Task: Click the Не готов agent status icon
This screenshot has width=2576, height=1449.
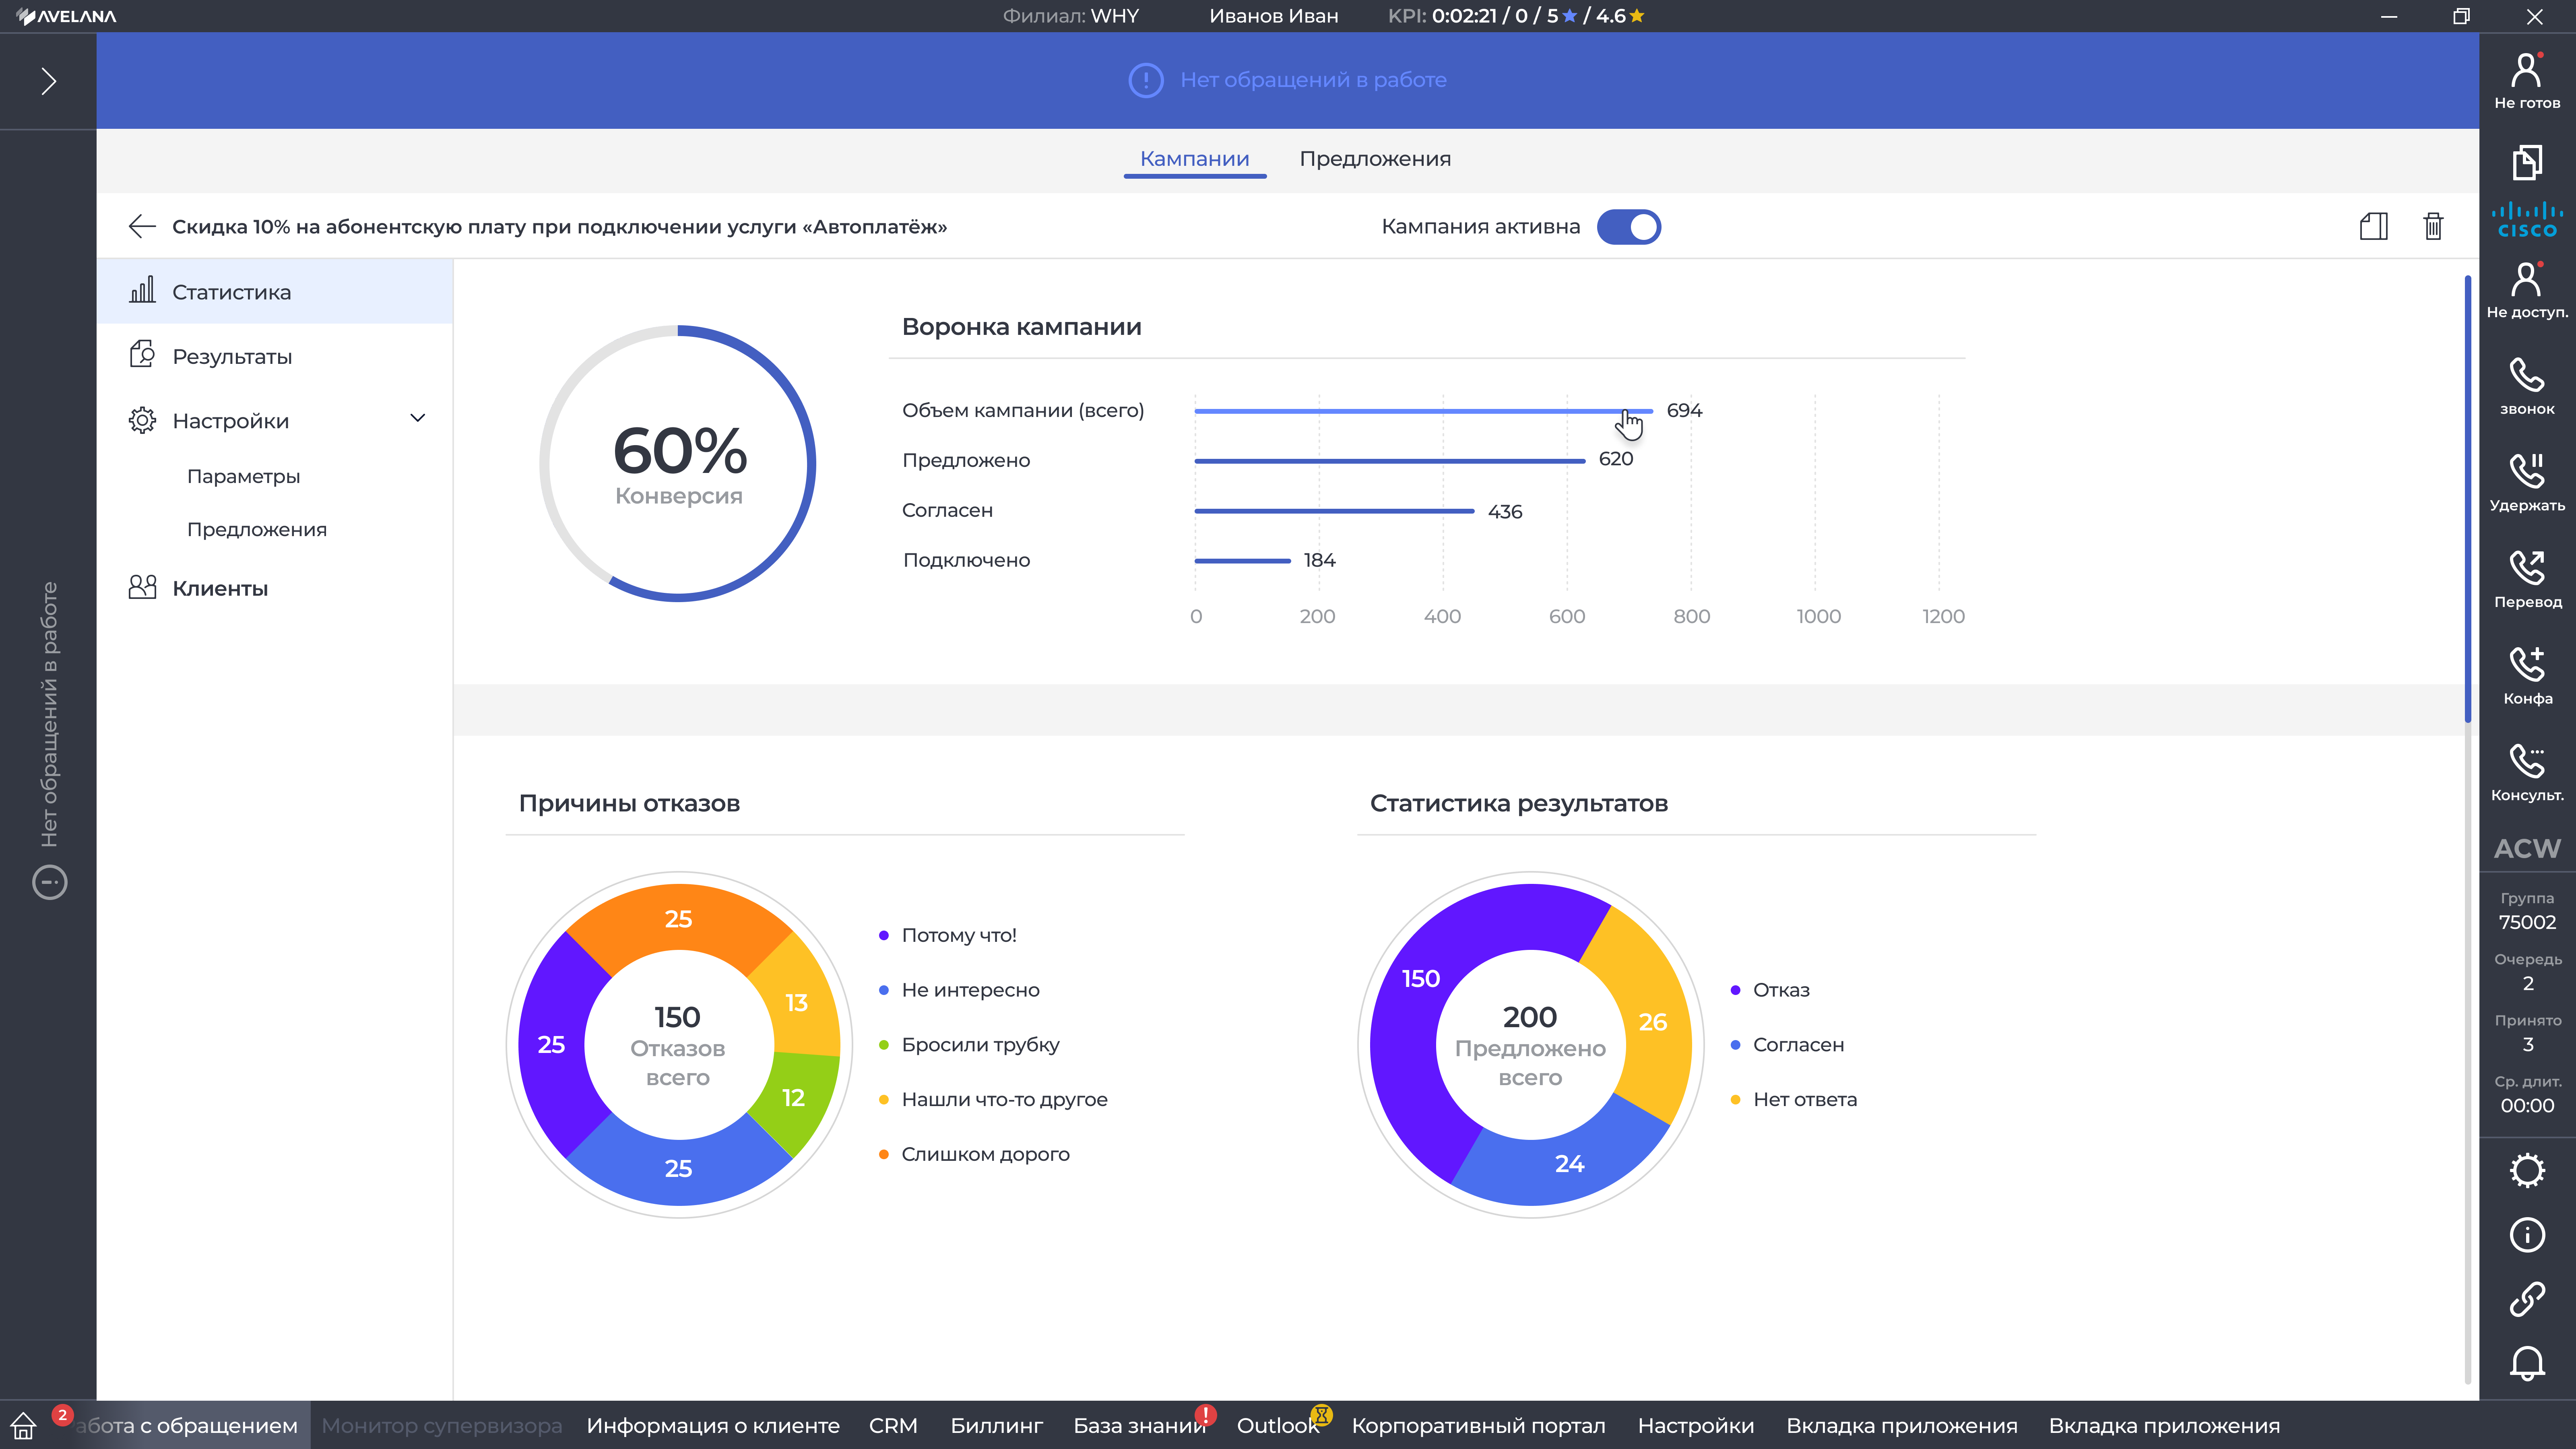Action: 2526,80
